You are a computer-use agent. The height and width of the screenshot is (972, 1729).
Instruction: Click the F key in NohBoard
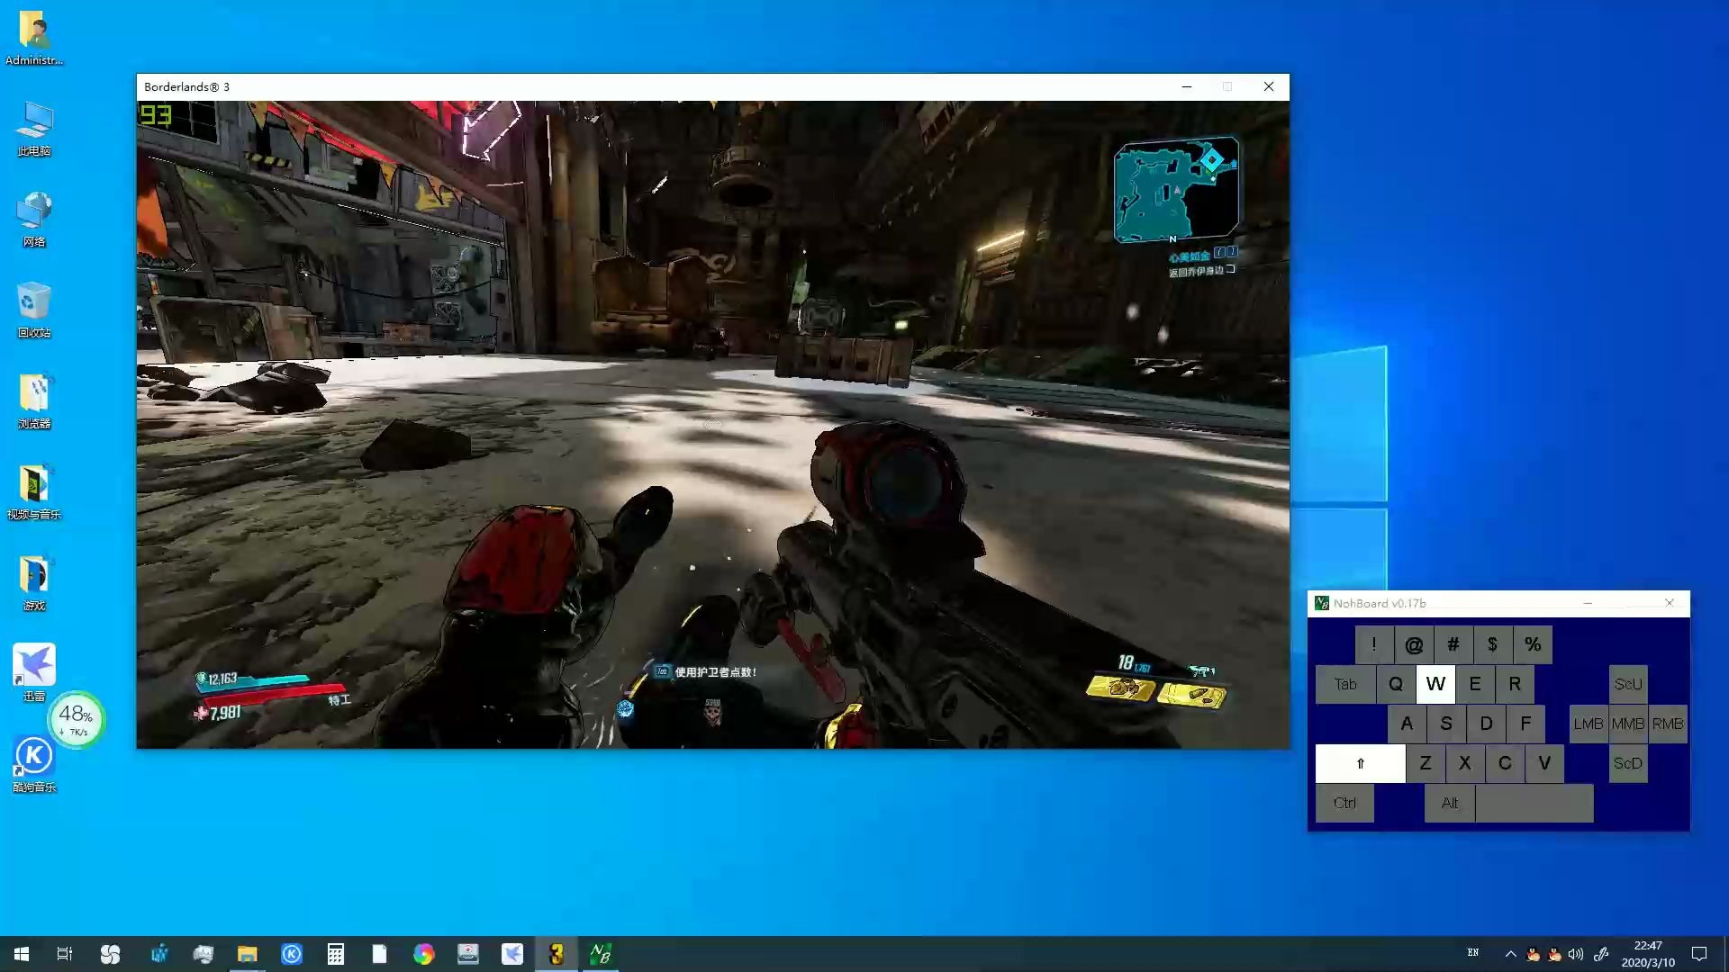coord(1525,724)
